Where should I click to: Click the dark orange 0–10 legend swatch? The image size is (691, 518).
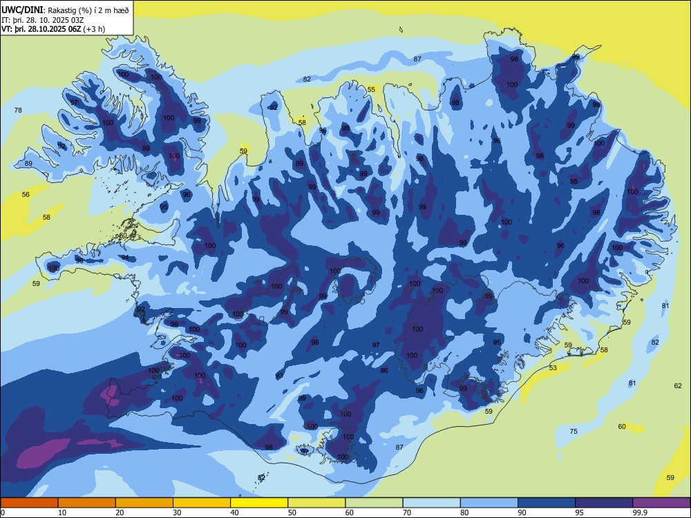tap(29, 503)
